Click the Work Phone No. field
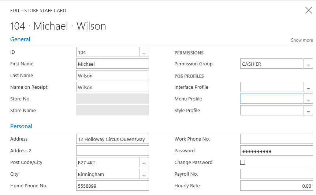Viewport: 316px width, 195px height. pos(276,139)
